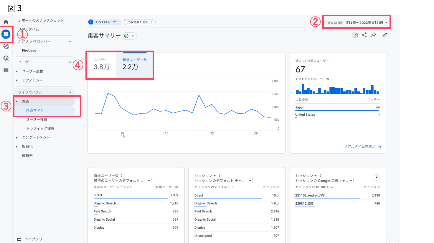Click リアルタイムを表示 link
Screen dimensions: 434x243
(x=360, y=147)
